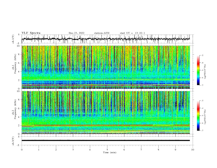The height and width of the screenshot is (168, 217).
Task: Click the ch.3 (V) waveform trace panel
Action: (x=107, y=141)
